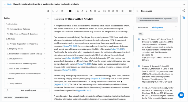Collapse the Outline panel with the double chevron
The height and width of the screenshot is (102, 188).
coord(48,11)
